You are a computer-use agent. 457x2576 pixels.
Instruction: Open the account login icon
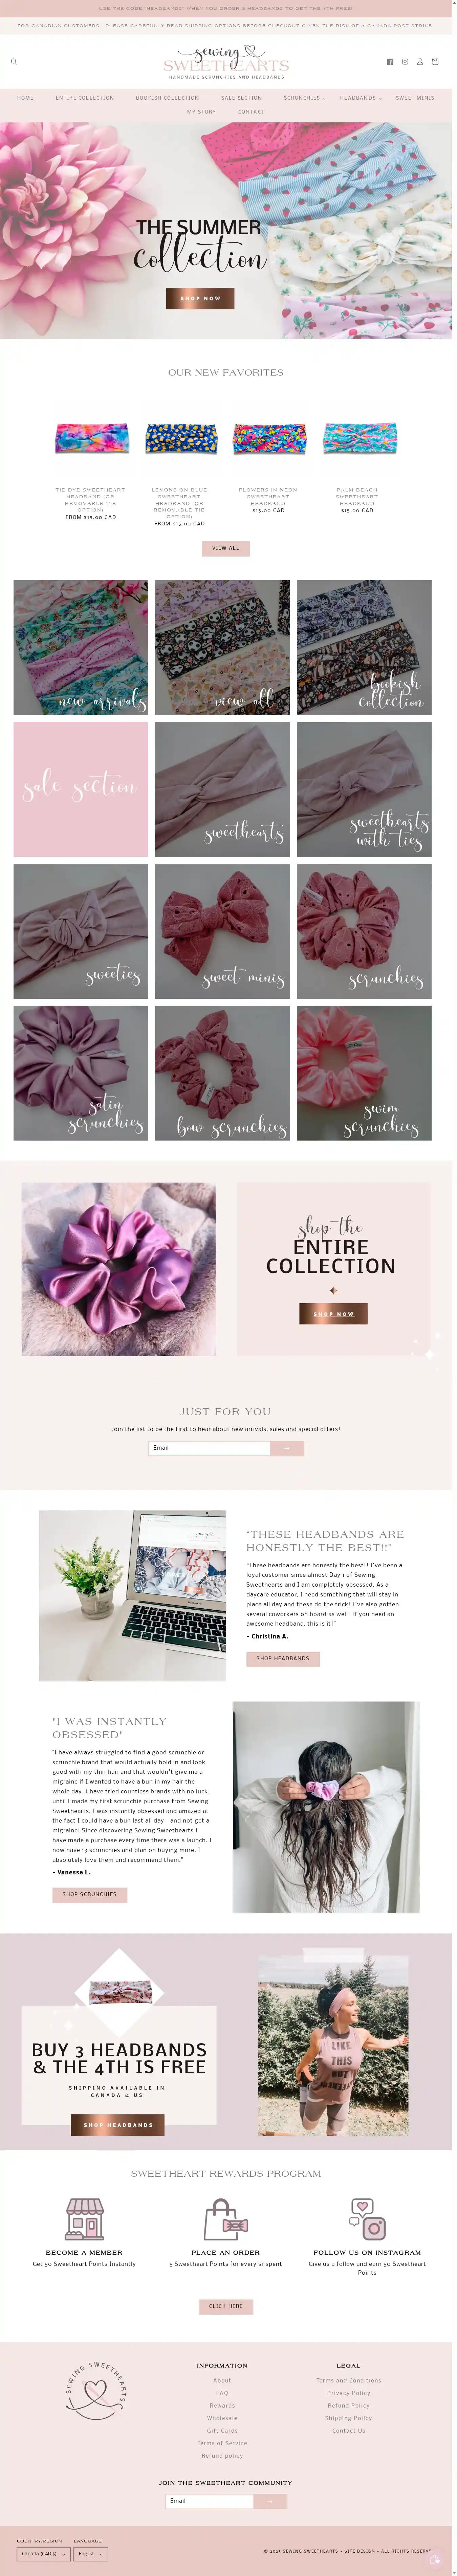[x=420, y=62]
